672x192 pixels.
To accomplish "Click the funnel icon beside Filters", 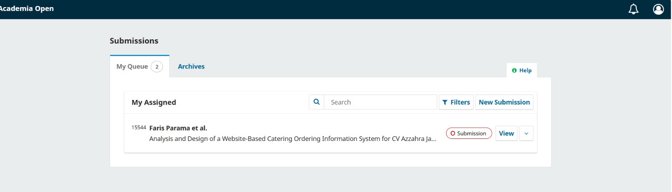I will click(x=445, y=102).
